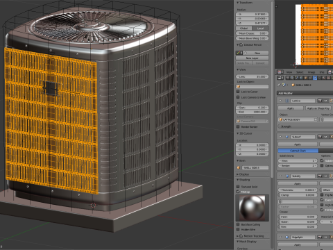Enable Lock to Cursor checkbox

238,92
